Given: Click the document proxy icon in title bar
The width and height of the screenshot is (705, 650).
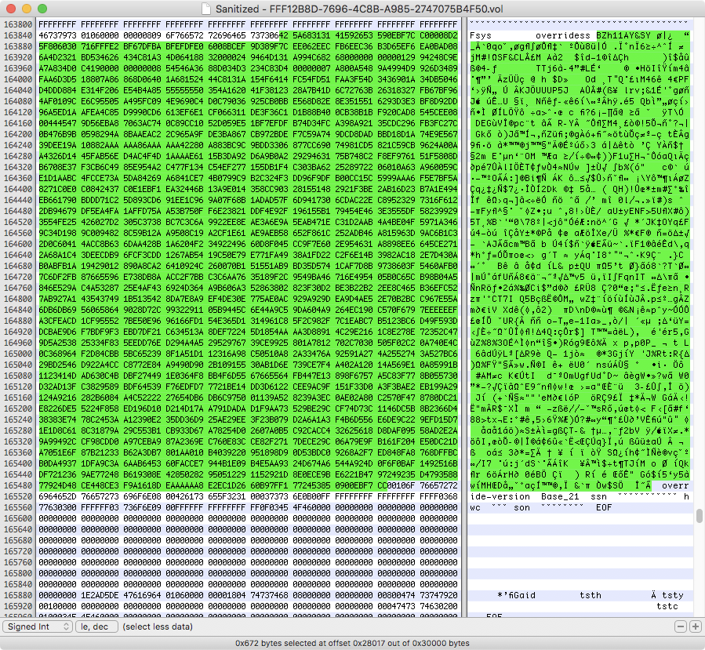Looking at the screenshot, I should point(206,9).
